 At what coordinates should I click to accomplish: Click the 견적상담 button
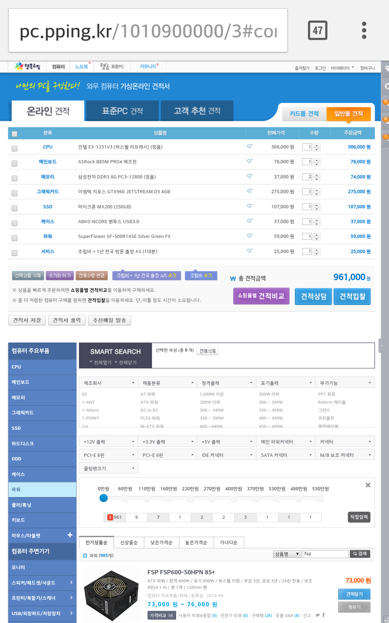313,296
